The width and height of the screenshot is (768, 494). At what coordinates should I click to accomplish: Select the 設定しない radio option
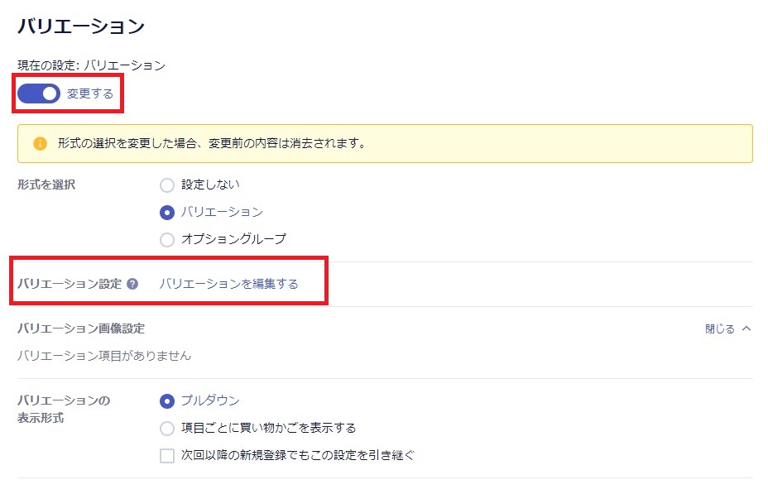pyautogui.click(x=167, y=185)
